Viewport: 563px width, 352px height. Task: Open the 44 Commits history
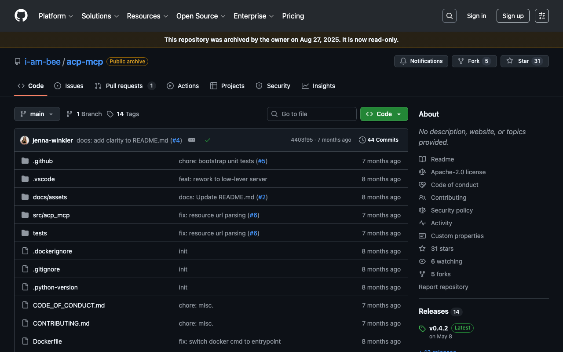click(379, 140)
